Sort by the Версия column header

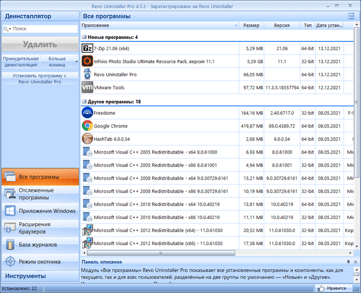click(282, 25)
